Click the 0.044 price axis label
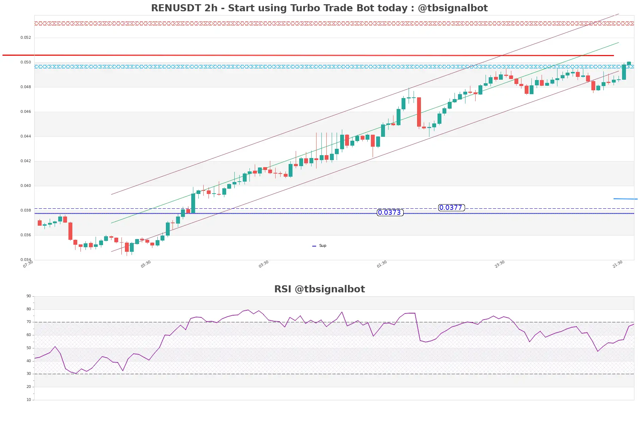Screen dimensions: 639x426 pos(26,136)
